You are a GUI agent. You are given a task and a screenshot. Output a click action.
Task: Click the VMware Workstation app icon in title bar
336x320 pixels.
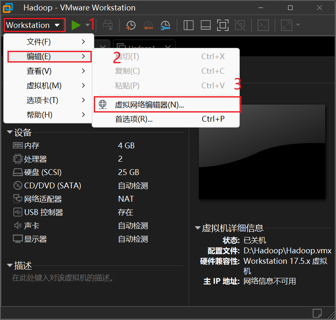pyautogui.click(x=8, y=8)
